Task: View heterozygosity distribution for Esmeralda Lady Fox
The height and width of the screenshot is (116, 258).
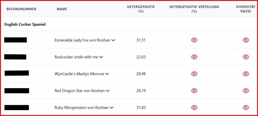Action: [194, 40]
